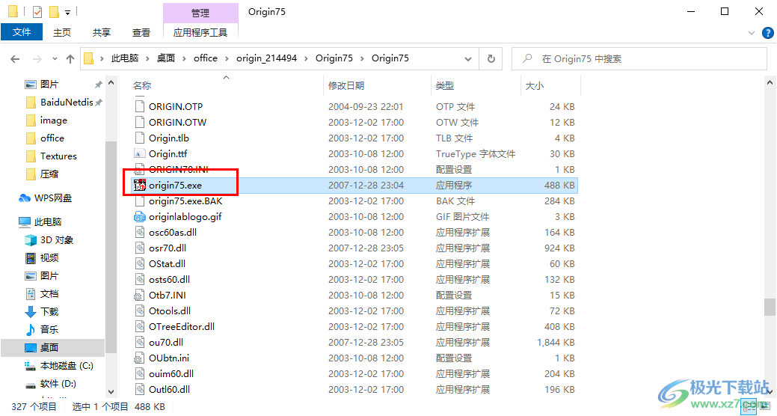Select 桌面 in the address breadcrumb
Image resolution: width=777 pixels, height=416 pixels.
[x=166, y=58]
